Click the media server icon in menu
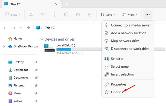166x106 pixels. tap(107, 25)
